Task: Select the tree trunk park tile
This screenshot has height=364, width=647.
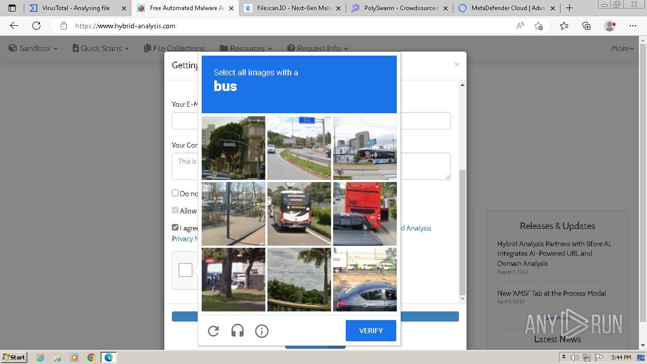Action: [x=234, y=280]
